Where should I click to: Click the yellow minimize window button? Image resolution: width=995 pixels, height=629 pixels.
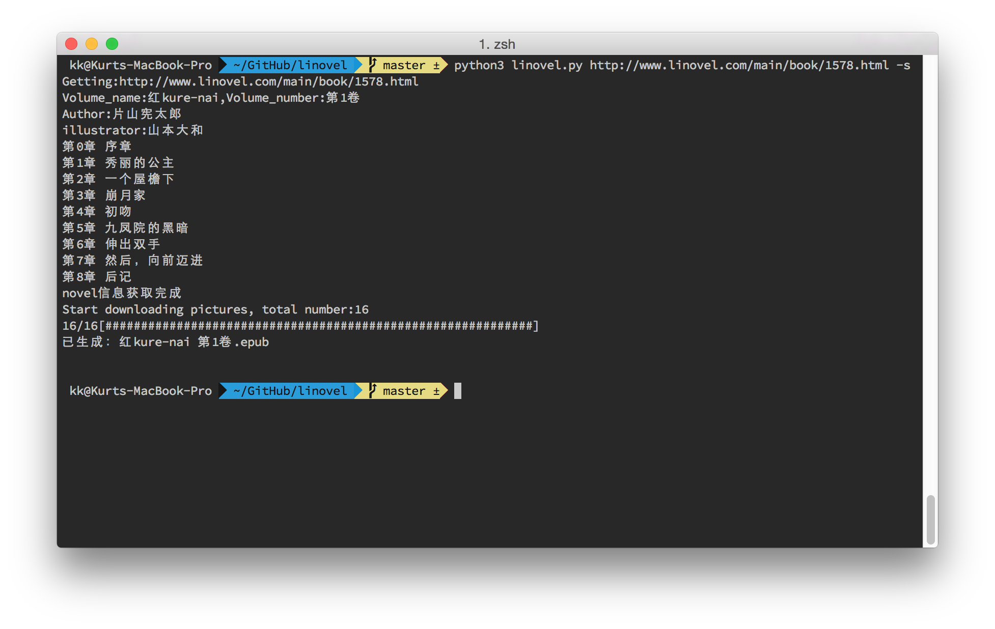(x=92, y=44)
